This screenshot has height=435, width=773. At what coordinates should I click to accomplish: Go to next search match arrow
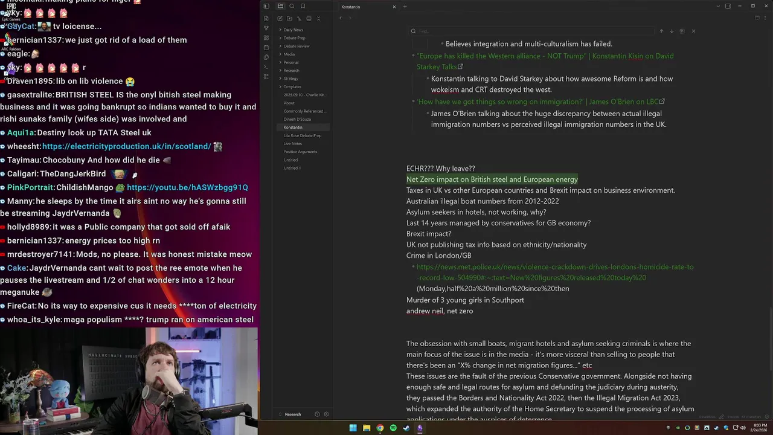point(672,31)
